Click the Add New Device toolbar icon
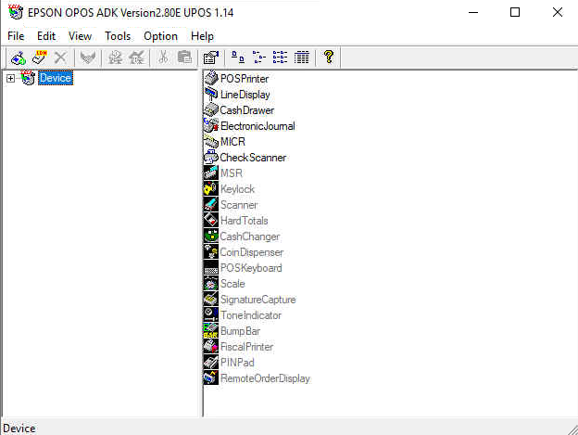 point(19,58)
